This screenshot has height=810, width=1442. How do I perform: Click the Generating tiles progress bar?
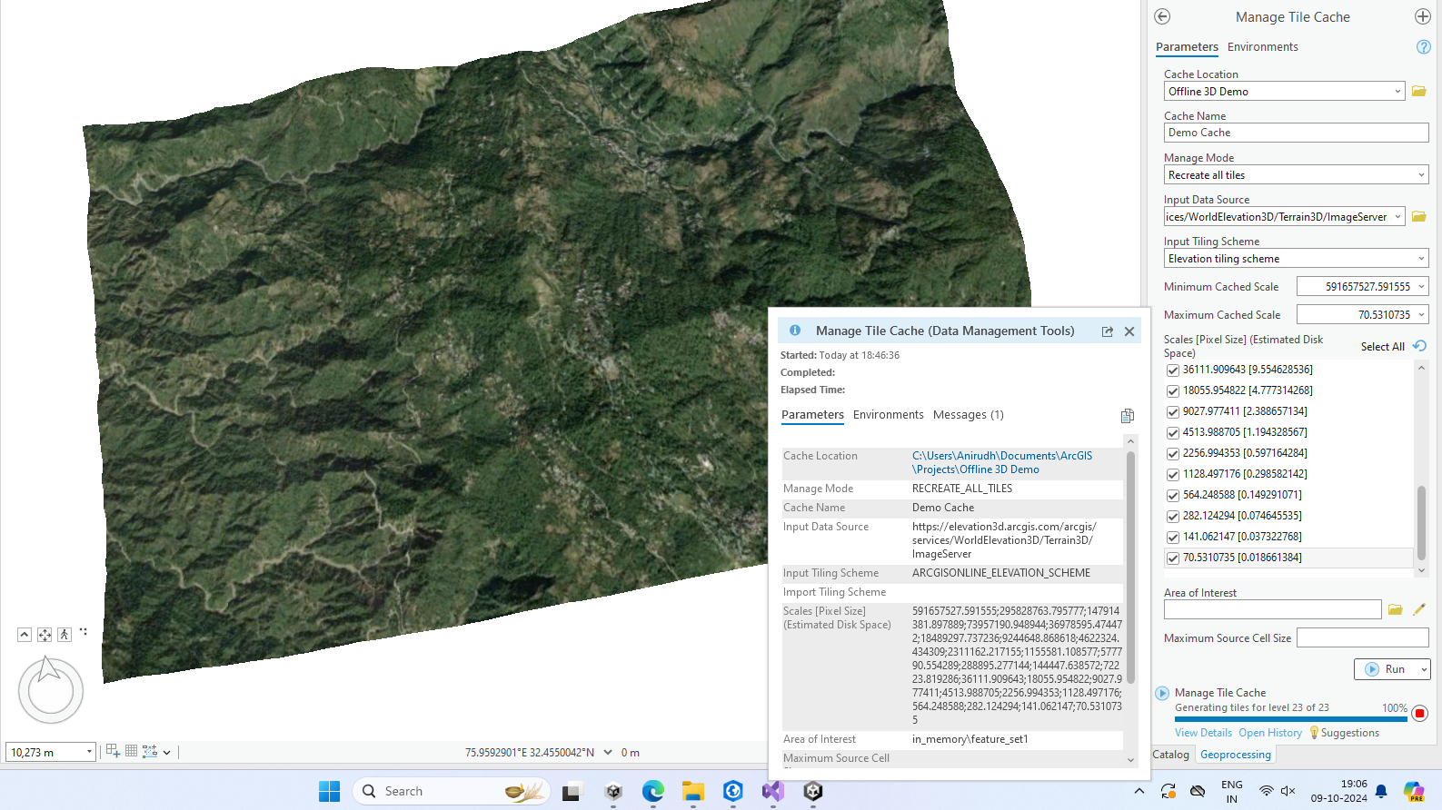pyautogui.click(x=1291, y=719)
